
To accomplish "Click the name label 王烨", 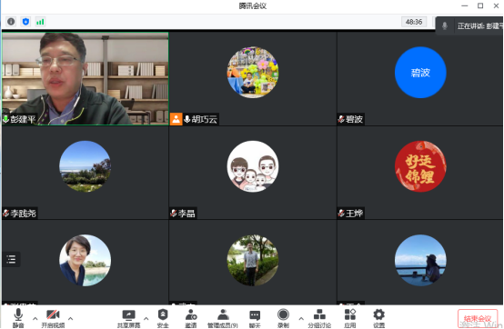I will point(354,214).
